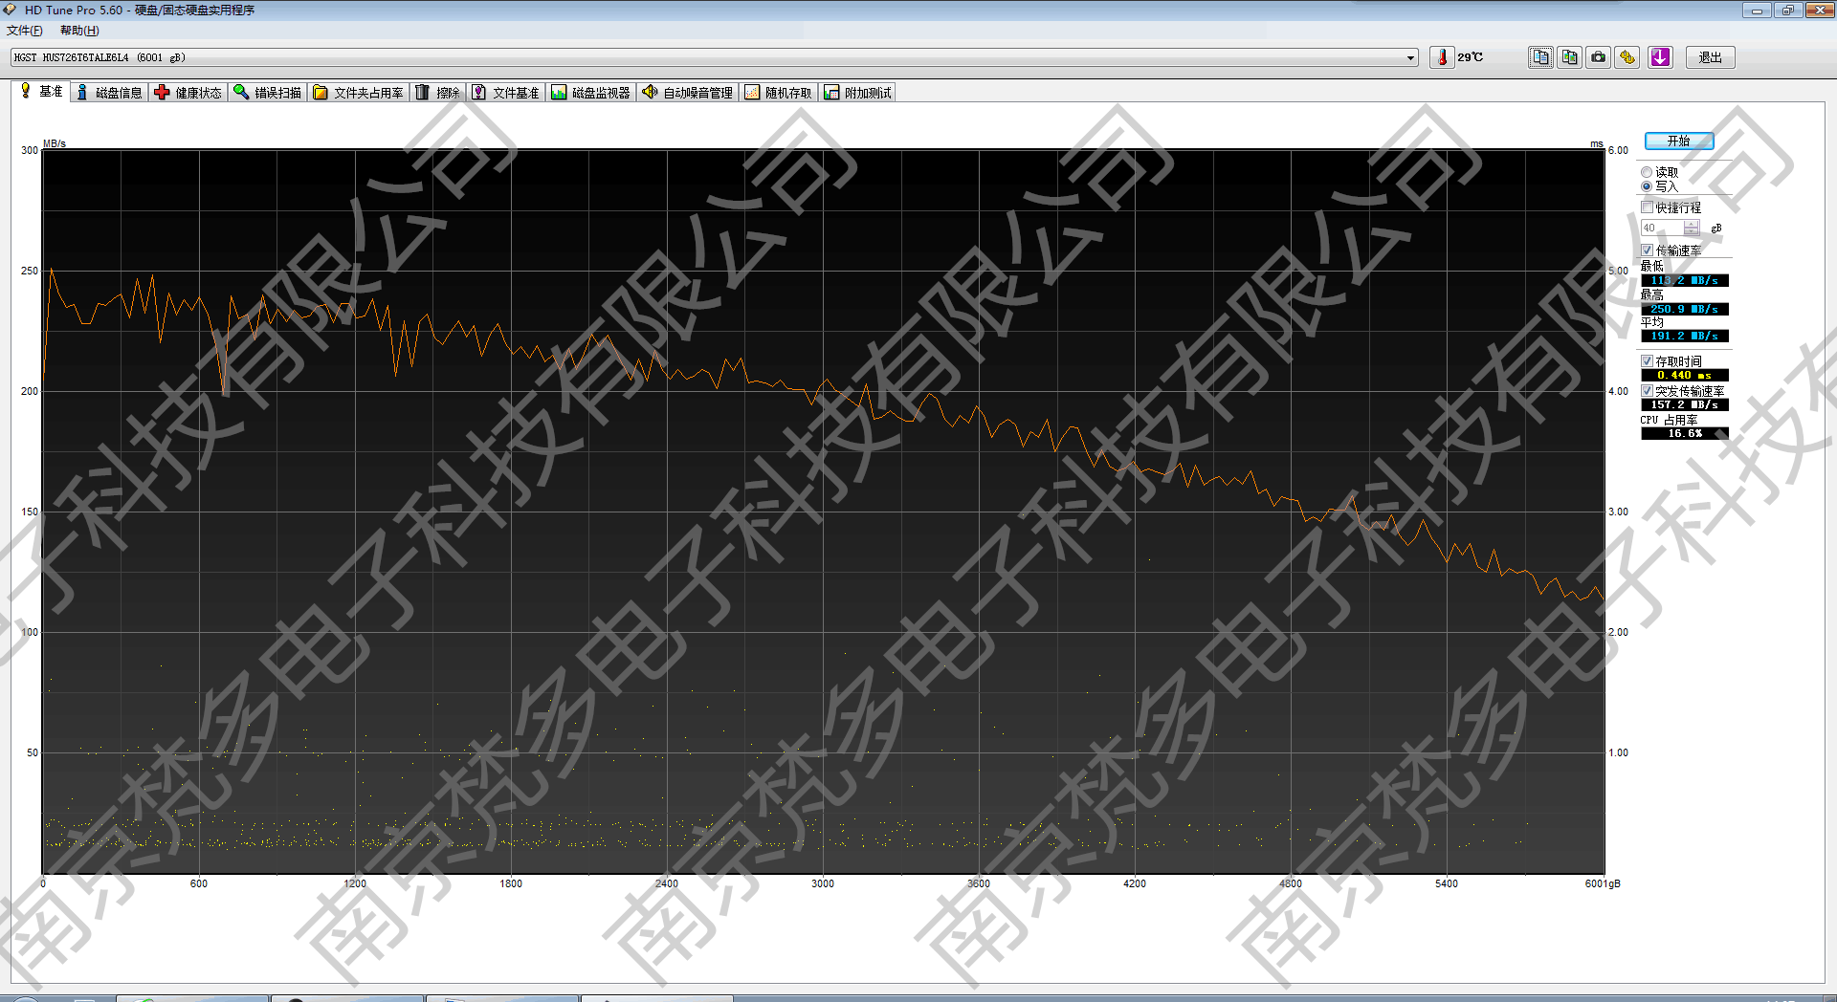
Task: Switch to the 磁盘监视器 tab
Action: (591, 93)
